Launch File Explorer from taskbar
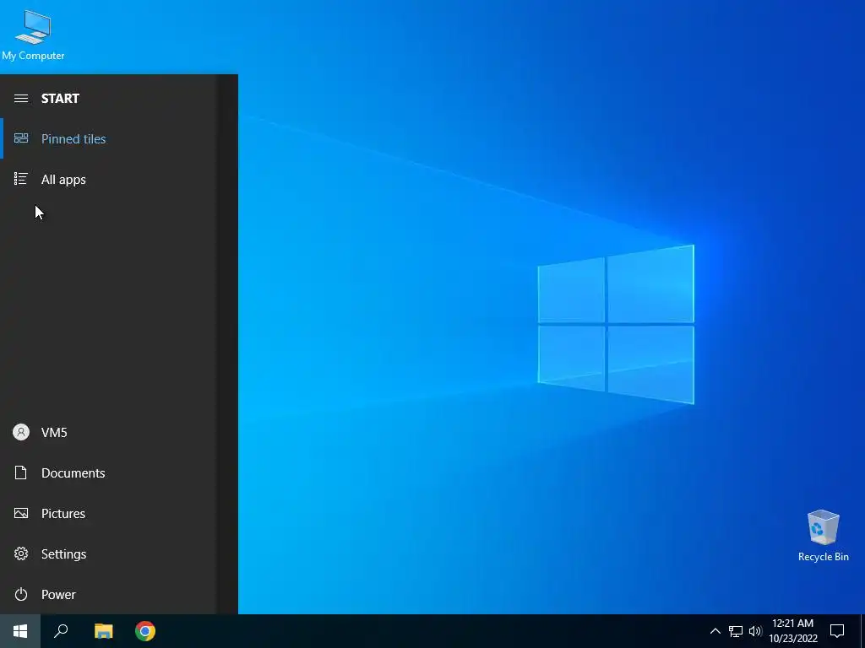This screenshot has width=865, height=648. tap(103, 631)
